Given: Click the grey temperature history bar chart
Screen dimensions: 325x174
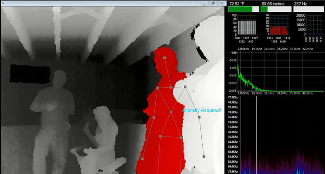Looking at the screenshot, I should pos(246,28).
